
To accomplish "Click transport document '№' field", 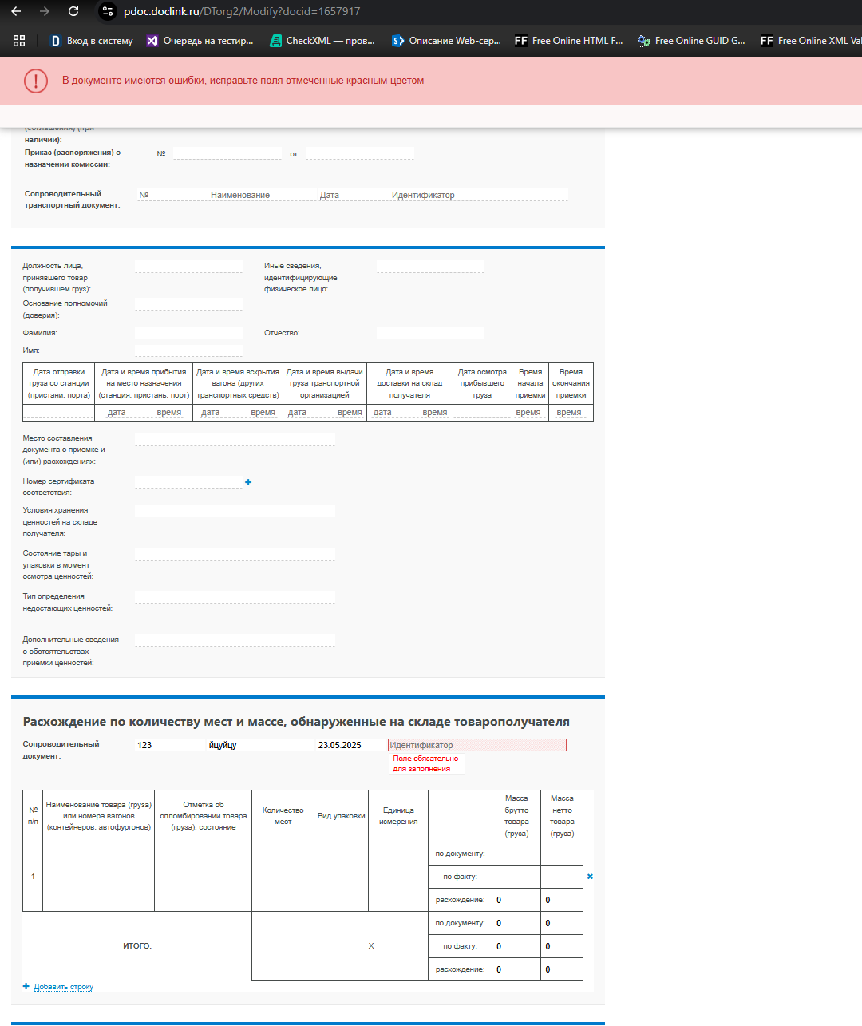I will tap(172, 195).
